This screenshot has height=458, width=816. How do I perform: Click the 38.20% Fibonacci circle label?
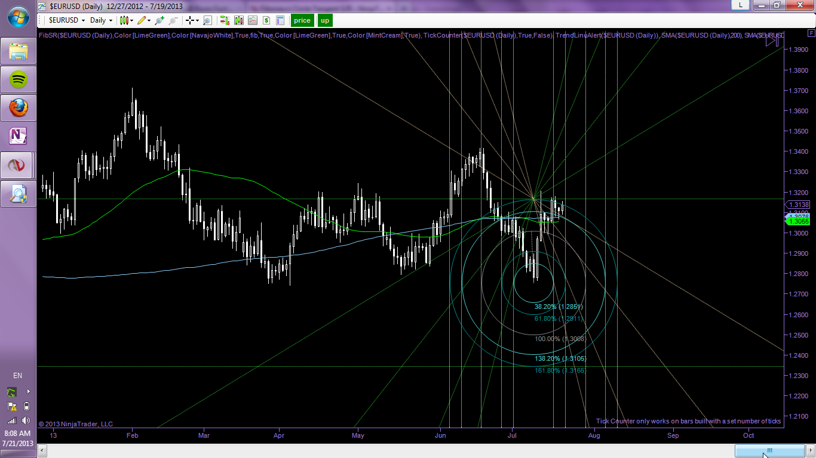pyautogui.click(x=558, y=307)
